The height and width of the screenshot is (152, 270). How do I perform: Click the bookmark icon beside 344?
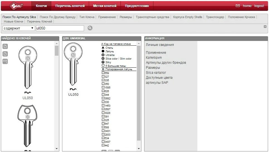(x=103, y=94)
